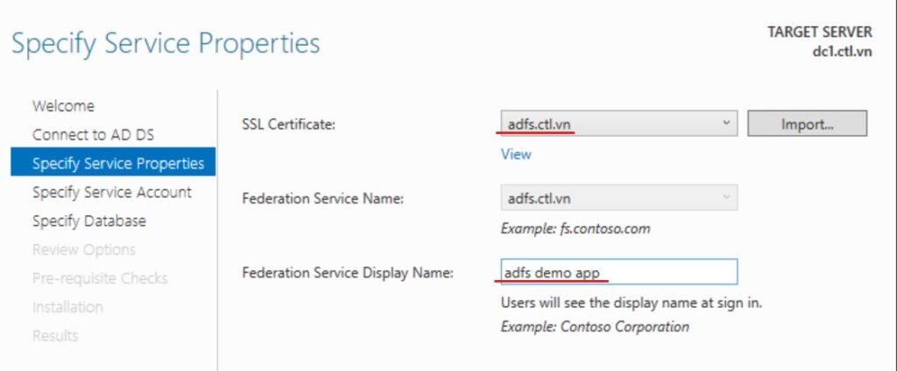Click the 'Example: fs.contoso.com' hint text

(x=575, y=228)
